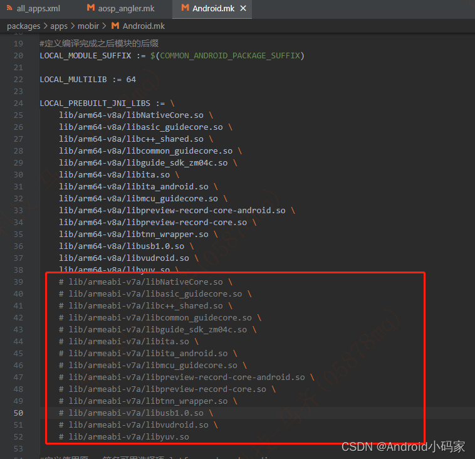Click commented armeabi-v7a libguide_sdk_zm04c.so line
Image resolution: width=475 pixels, height=459 pixels.
158,330
